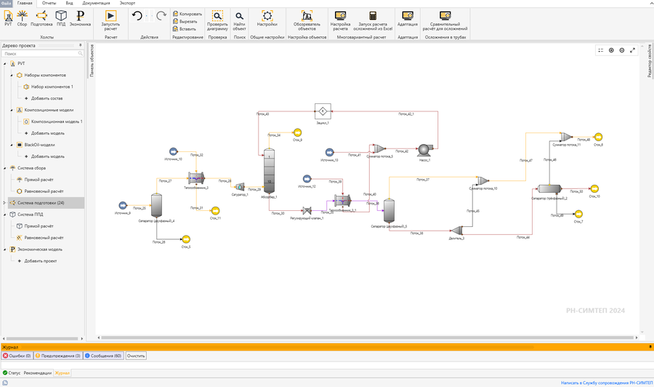654x387 pixels.
Task: Collapse Экономическая модель node
Action: [x=5, y=250]
